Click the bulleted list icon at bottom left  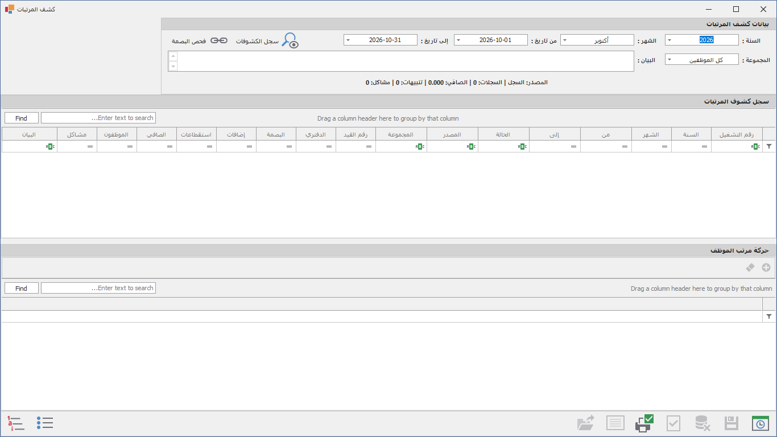(45, 423)
